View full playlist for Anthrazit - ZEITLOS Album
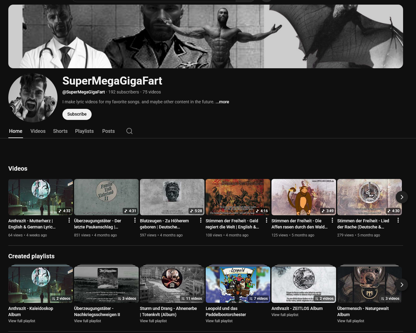 285,315
